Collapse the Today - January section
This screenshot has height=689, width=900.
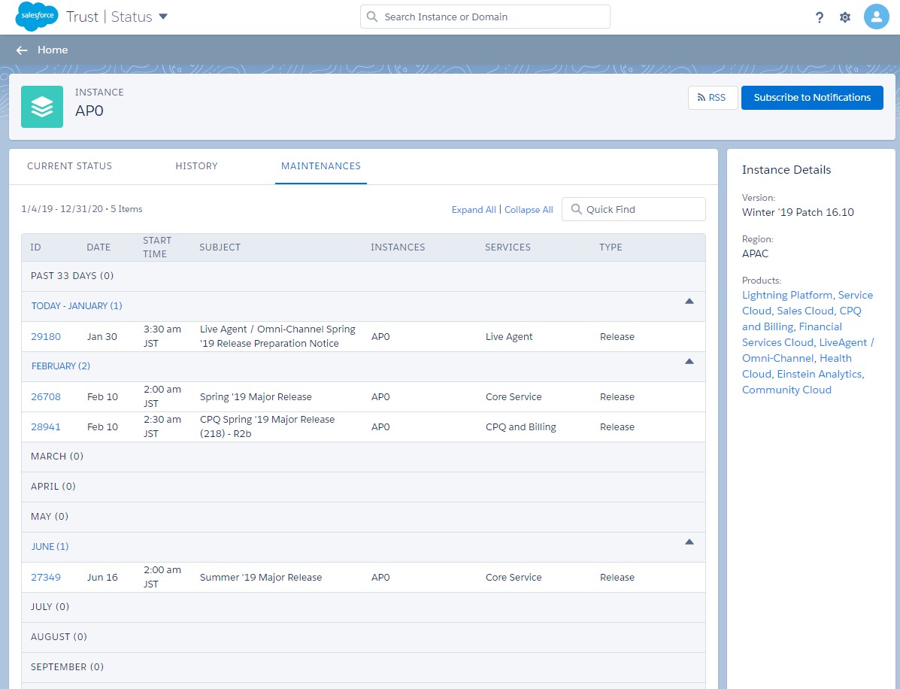(689, 302)
